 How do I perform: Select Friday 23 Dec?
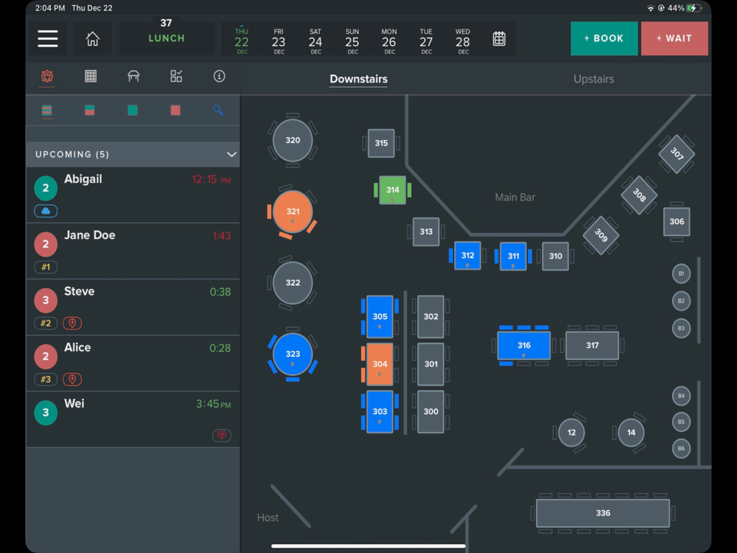click(279, 41)
